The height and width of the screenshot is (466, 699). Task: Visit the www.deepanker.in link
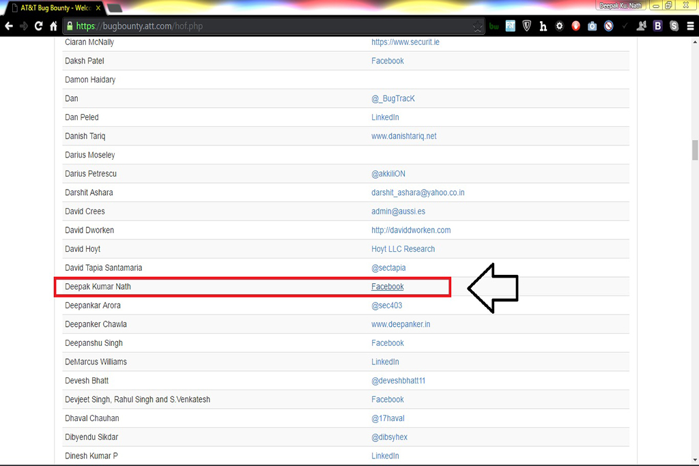point(401,324)
